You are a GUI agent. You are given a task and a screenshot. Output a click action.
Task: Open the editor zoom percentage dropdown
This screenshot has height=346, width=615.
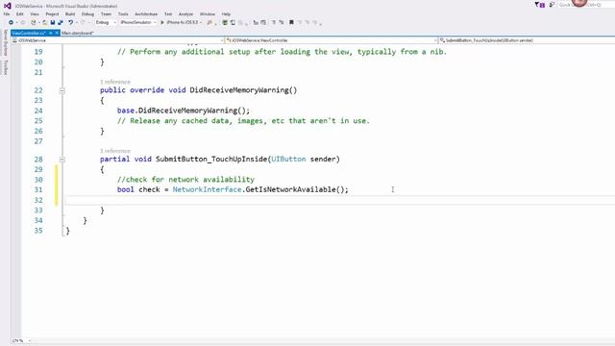pyautogui.click(x=21, y=340)
